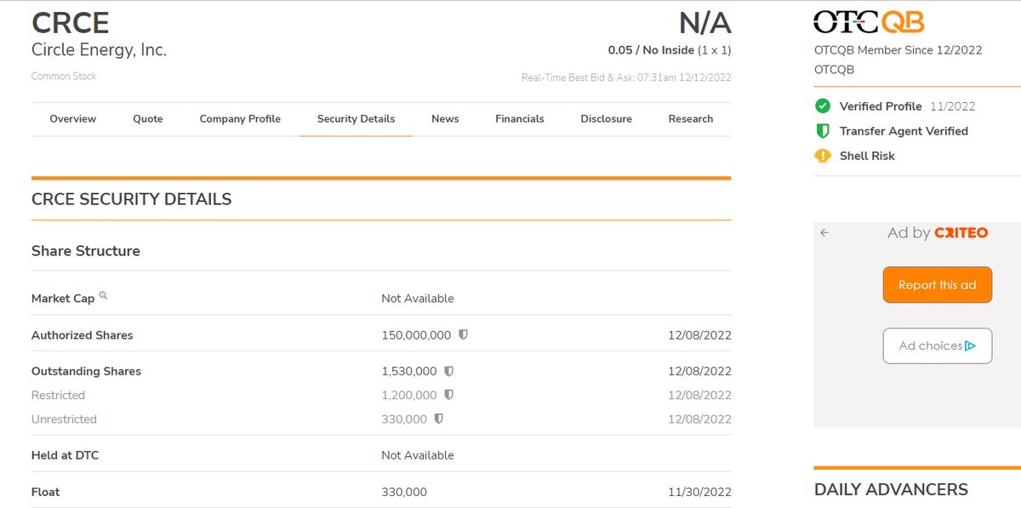Click the Common Stock label
The image size is (1021, 508).
click(x=64, y=77)
